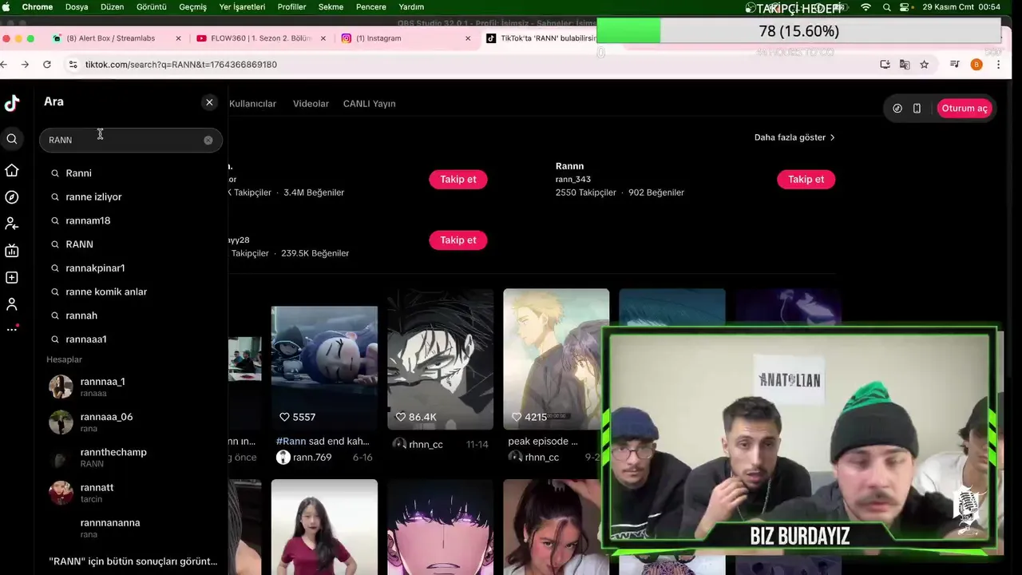Open Profile sidebar icon
Viewport: 1022px width, 575px height.
click(12, 304)
